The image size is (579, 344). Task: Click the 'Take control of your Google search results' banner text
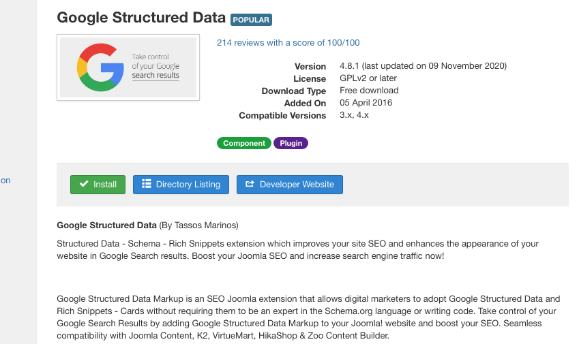(155, 66)
